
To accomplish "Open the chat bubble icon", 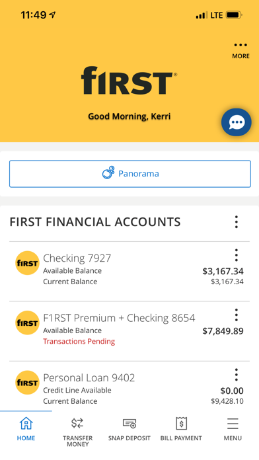I will pos(236,122).
